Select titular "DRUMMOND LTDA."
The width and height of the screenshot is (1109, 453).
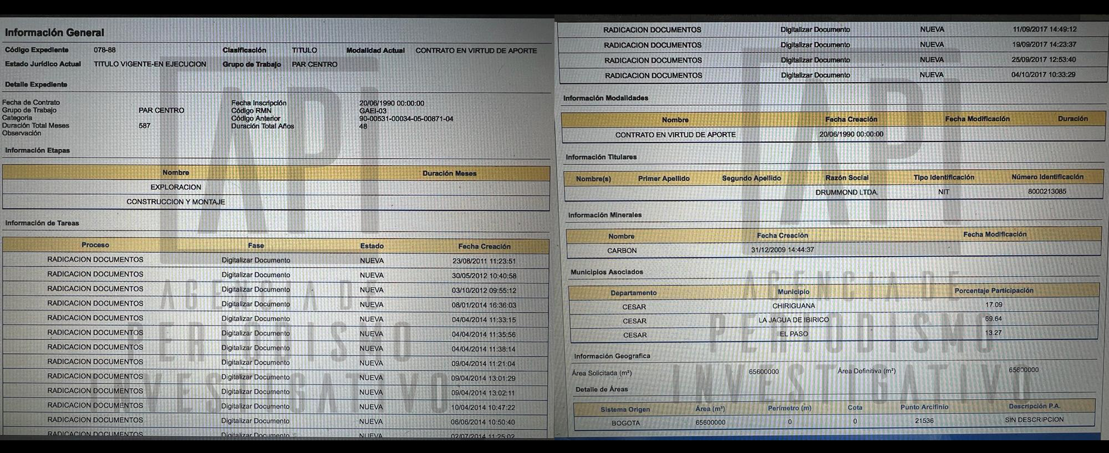(847, 192)
